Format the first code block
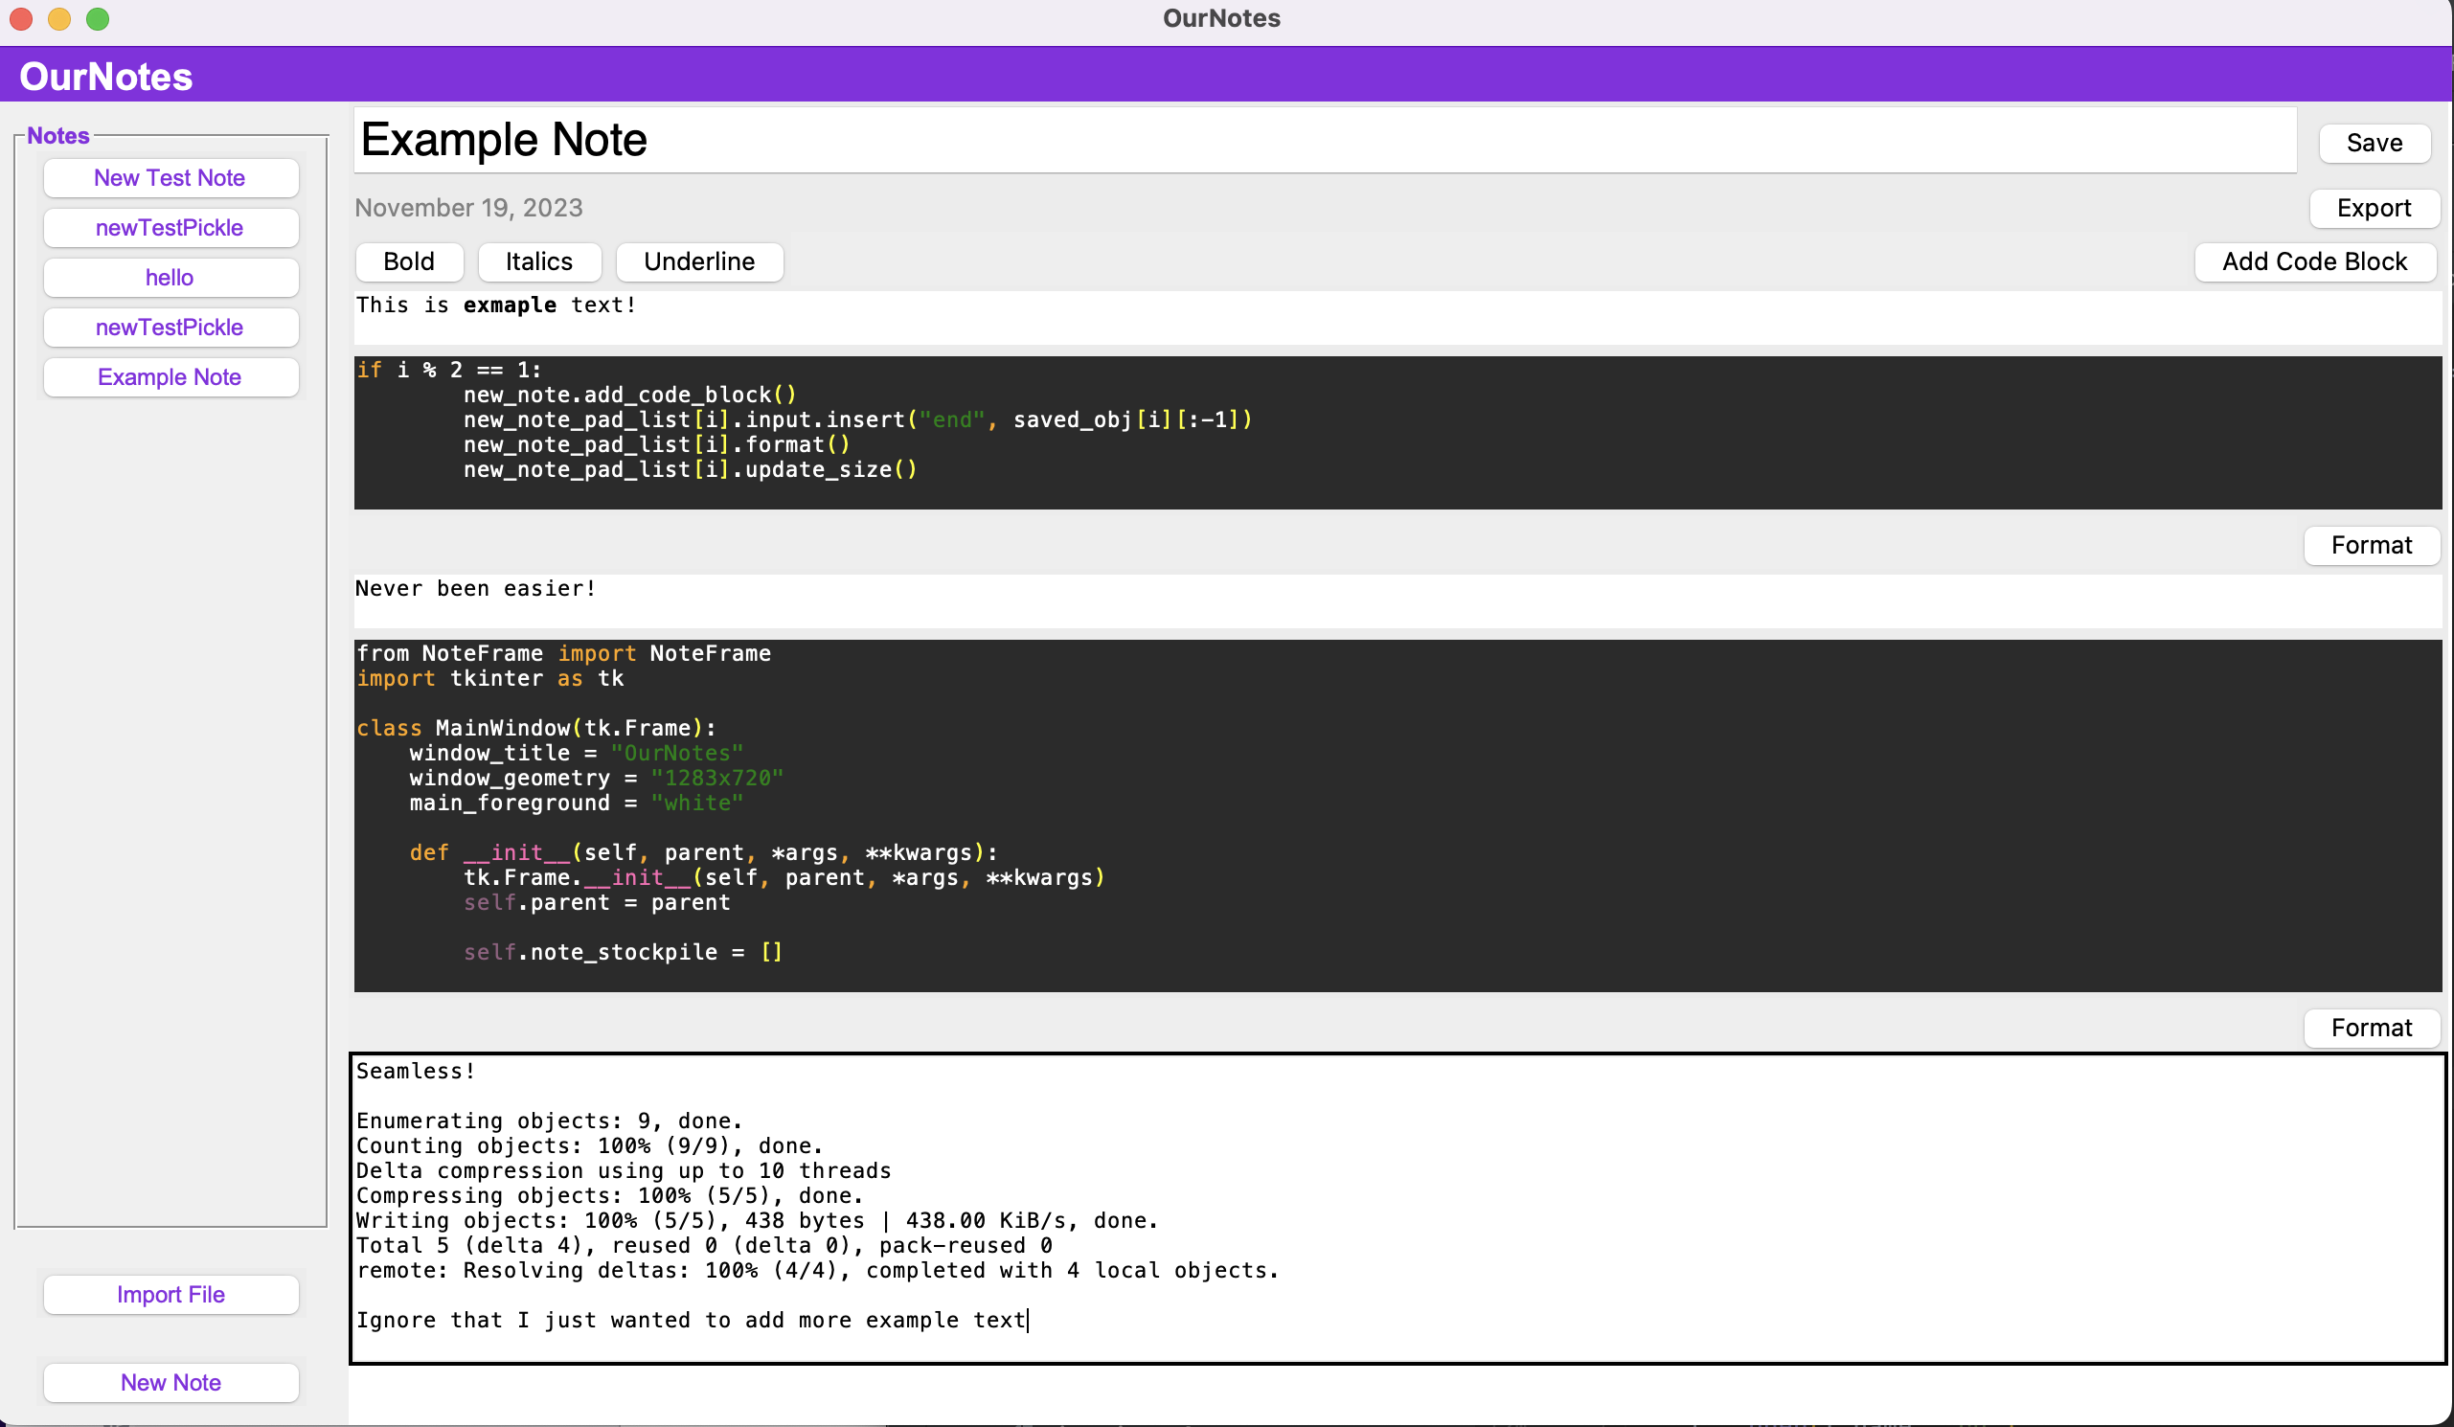The image size is (2454, 1427). [2371, 545]
